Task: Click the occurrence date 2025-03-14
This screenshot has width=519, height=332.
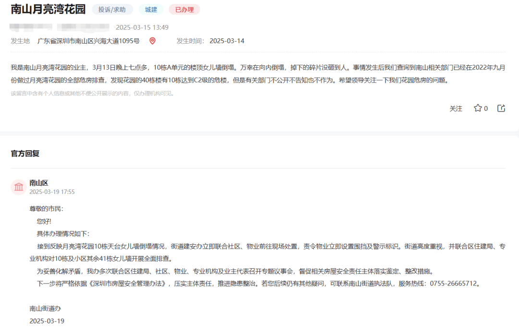Action: (x=227, y=41)
